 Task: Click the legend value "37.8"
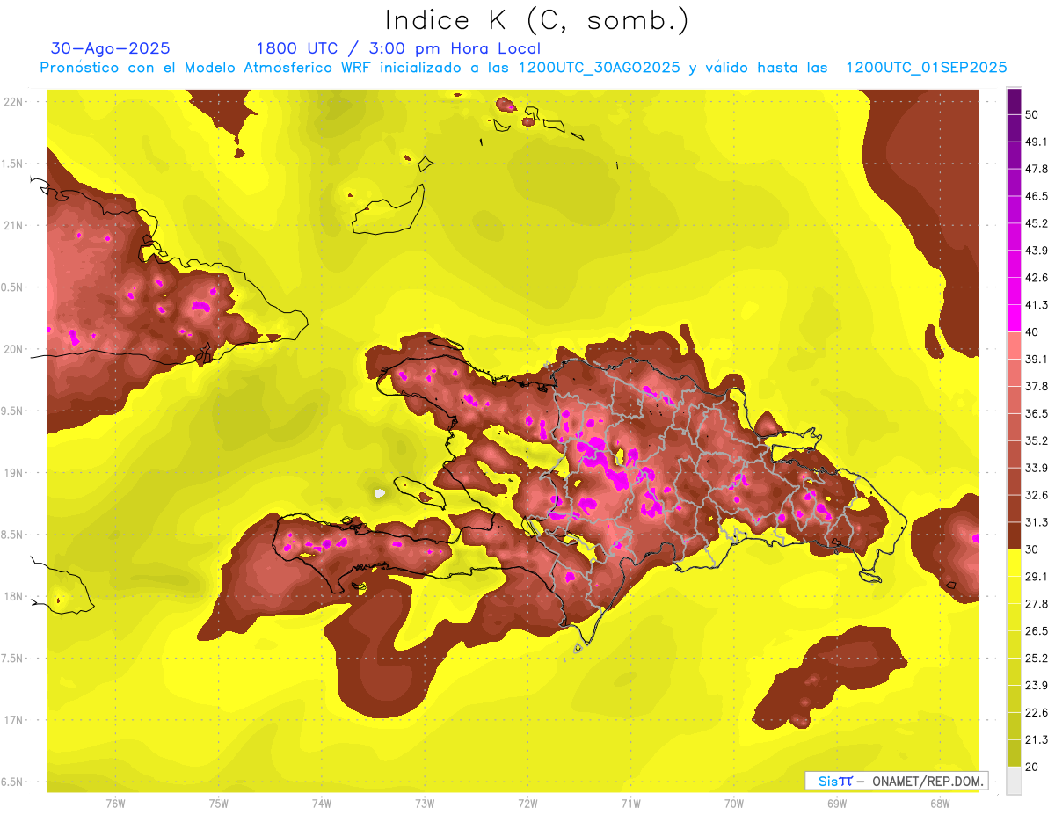pyautogui.click(x=1037, y=386)
